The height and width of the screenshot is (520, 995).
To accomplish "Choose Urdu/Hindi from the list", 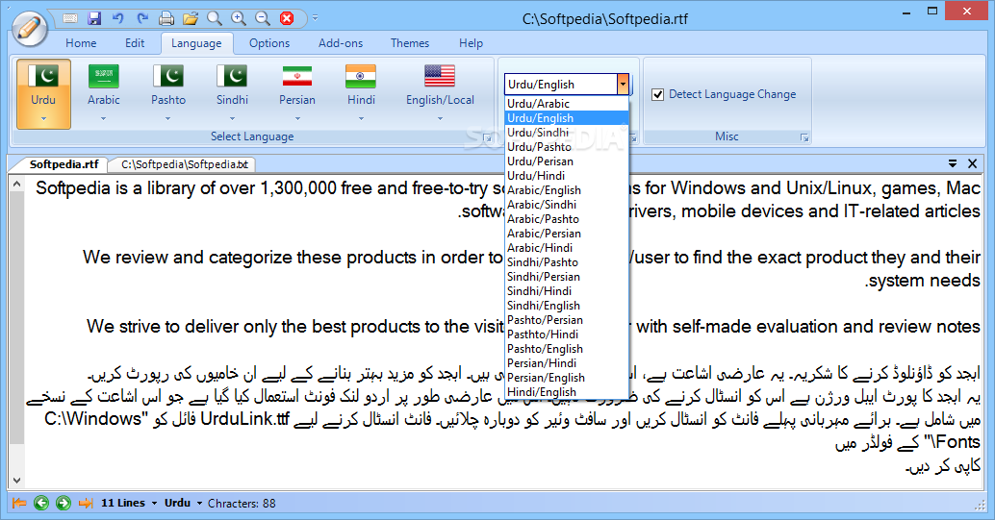I will point(567,176).
